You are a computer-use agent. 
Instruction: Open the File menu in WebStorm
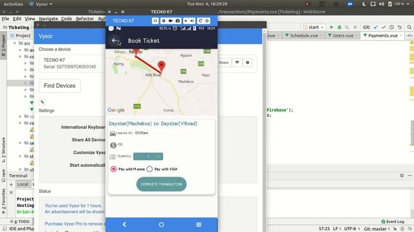coord(5,19)
